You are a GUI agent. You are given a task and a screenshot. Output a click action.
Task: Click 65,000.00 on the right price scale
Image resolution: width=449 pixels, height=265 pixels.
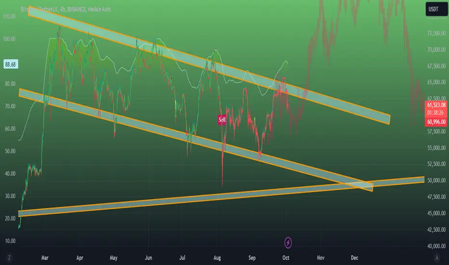click(436, 82)
